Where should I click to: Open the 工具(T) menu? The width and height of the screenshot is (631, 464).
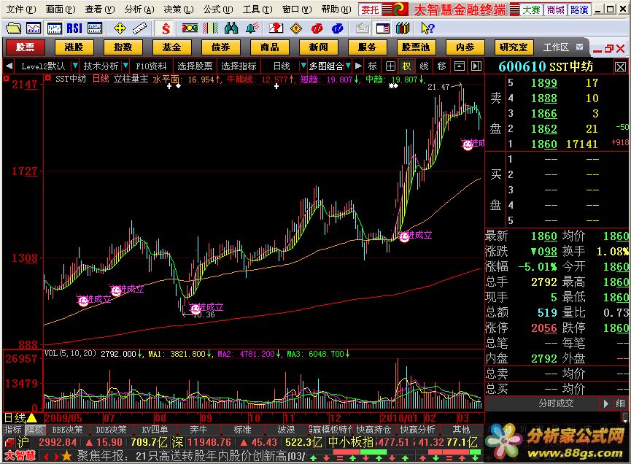258,9
